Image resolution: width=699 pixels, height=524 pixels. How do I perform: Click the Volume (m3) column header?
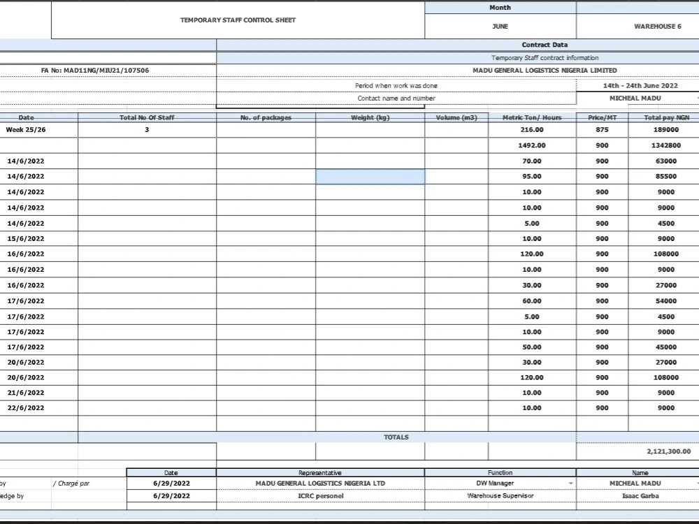point(456,117)
